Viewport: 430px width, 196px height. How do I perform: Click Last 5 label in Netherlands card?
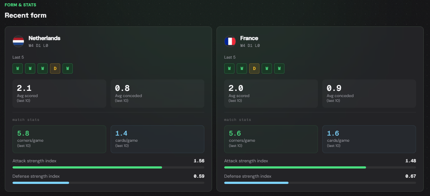coord(18,58)
